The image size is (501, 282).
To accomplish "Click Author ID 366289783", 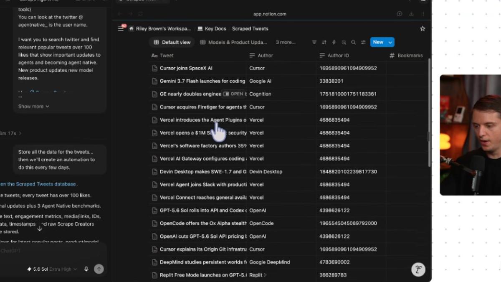I will point(333,275).
